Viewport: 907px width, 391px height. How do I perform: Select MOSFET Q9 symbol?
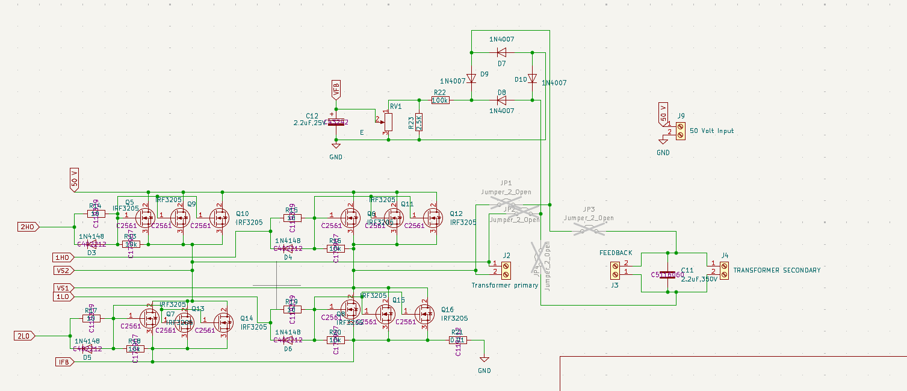click(x=181, y=218)
